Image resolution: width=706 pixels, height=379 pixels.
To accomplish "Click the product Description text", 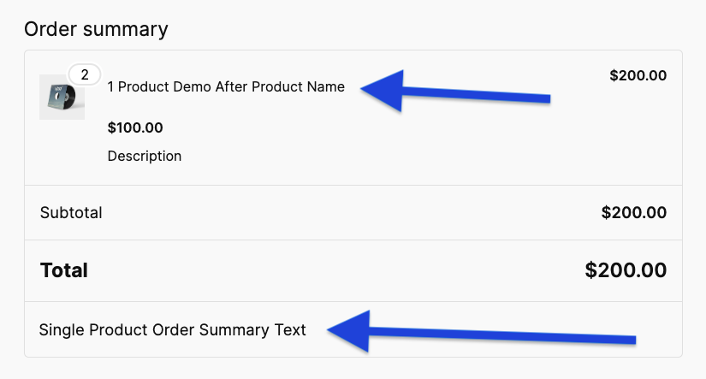I will tap(145, 156).
